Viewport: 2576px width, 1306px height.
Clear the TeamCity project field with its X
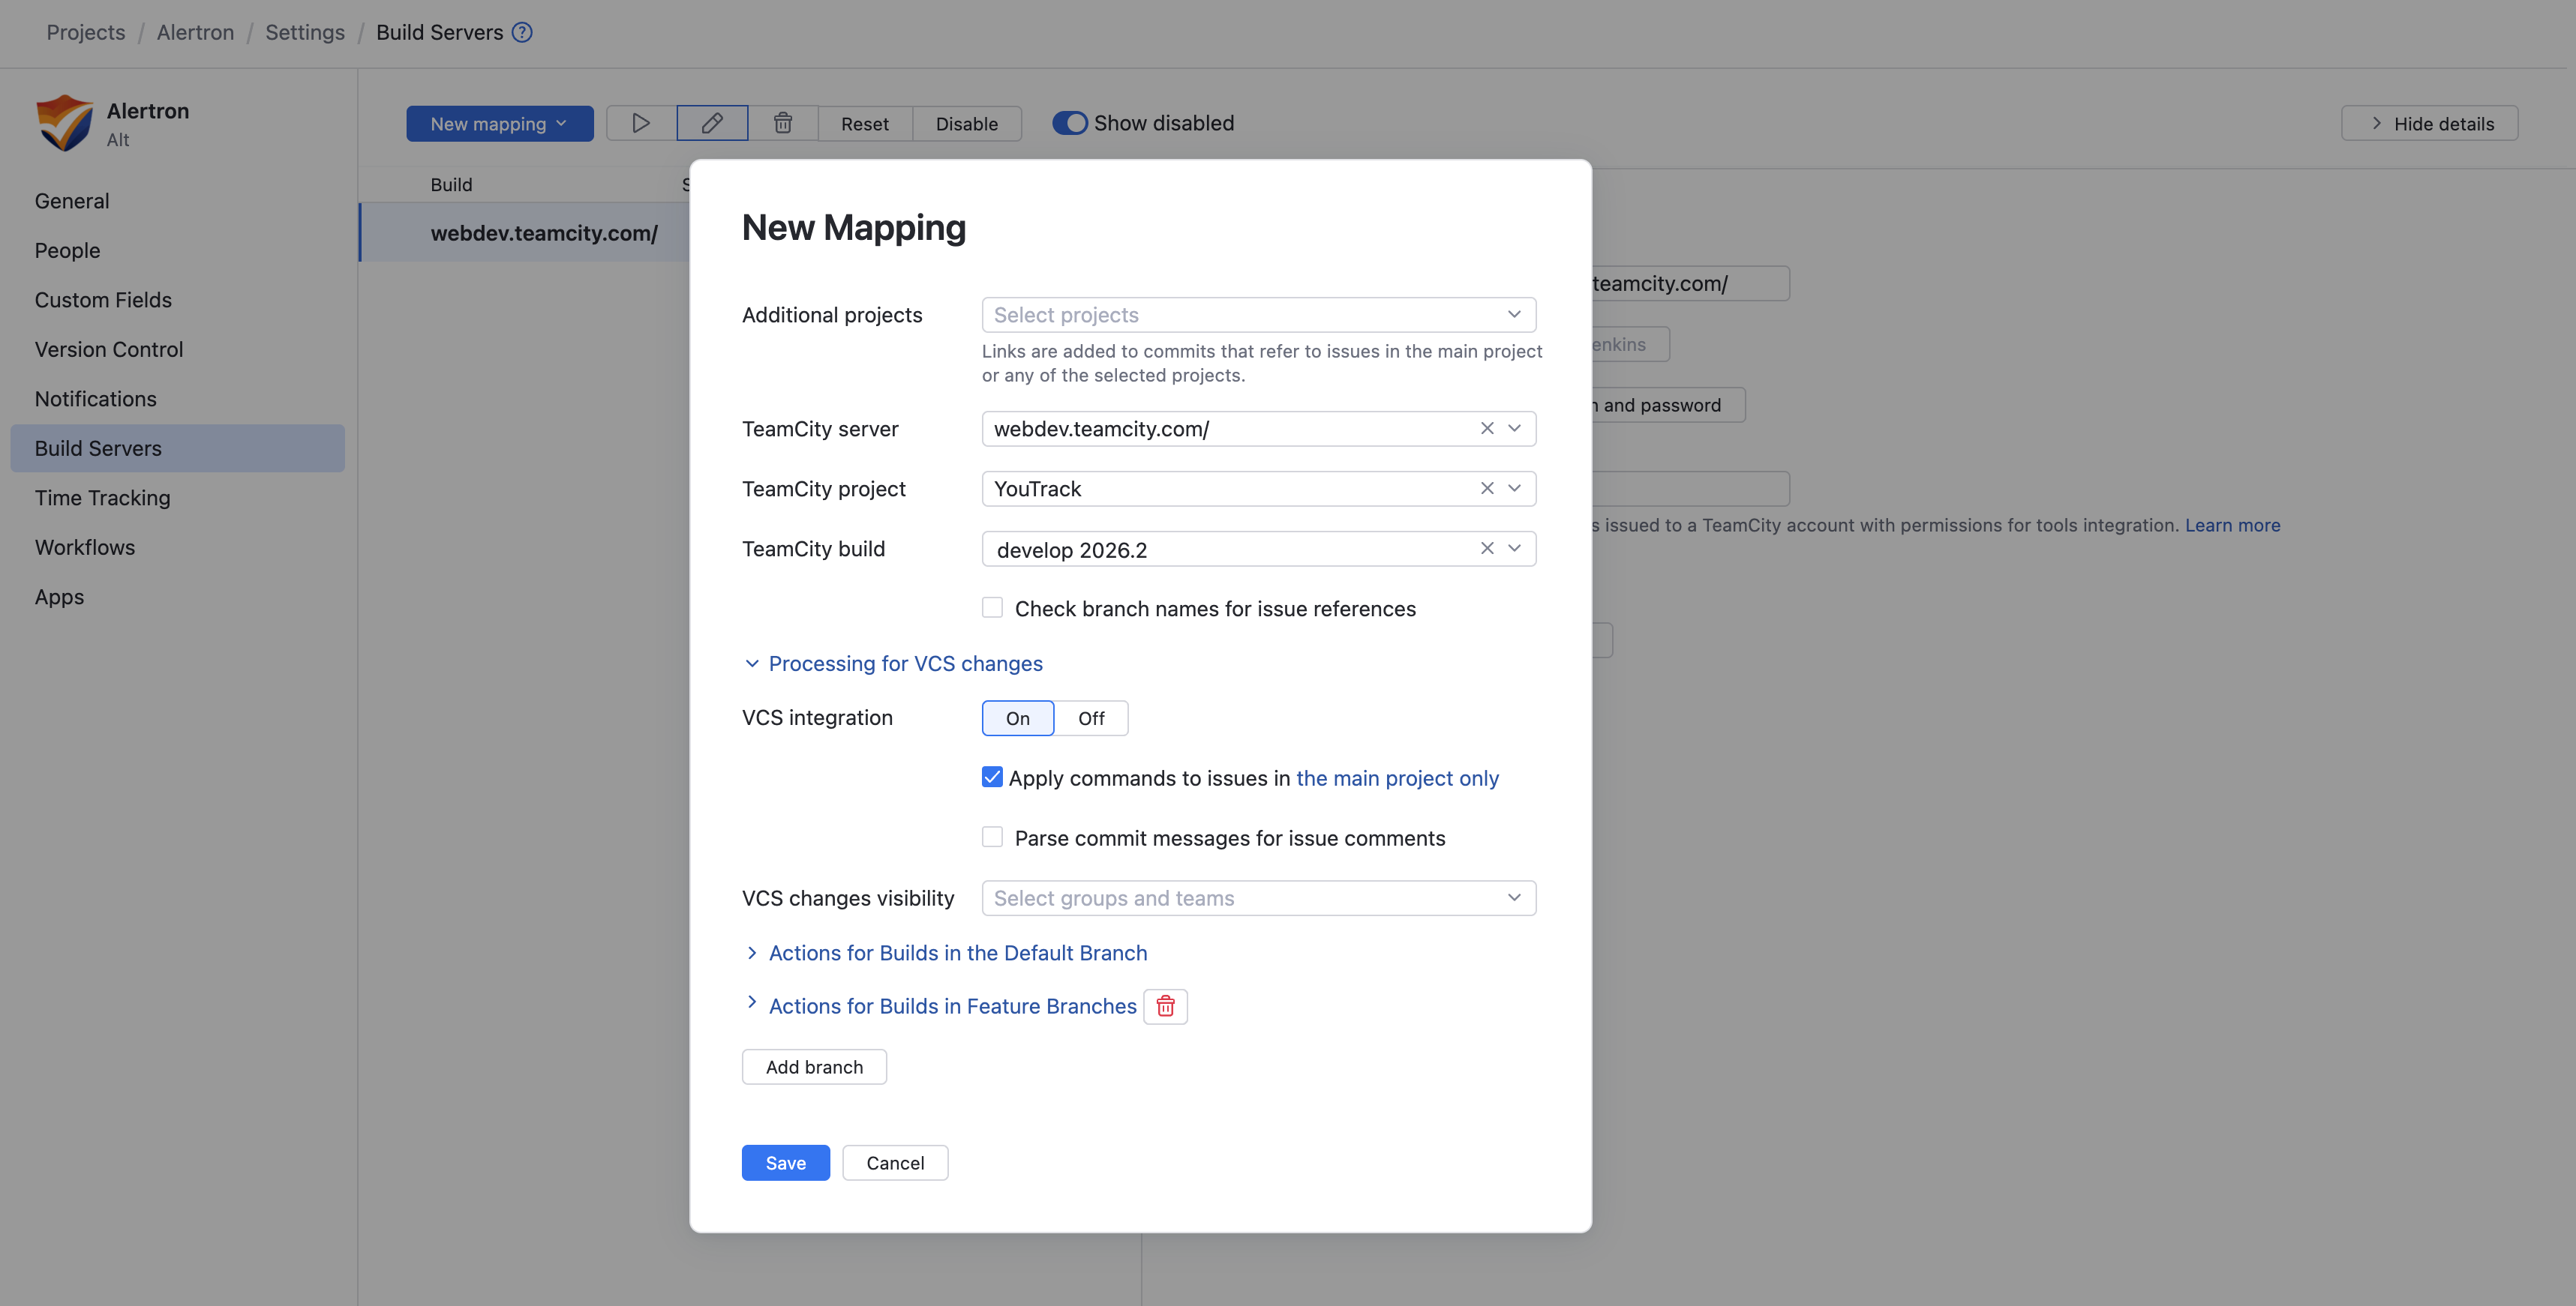[x=1487, y=489]
